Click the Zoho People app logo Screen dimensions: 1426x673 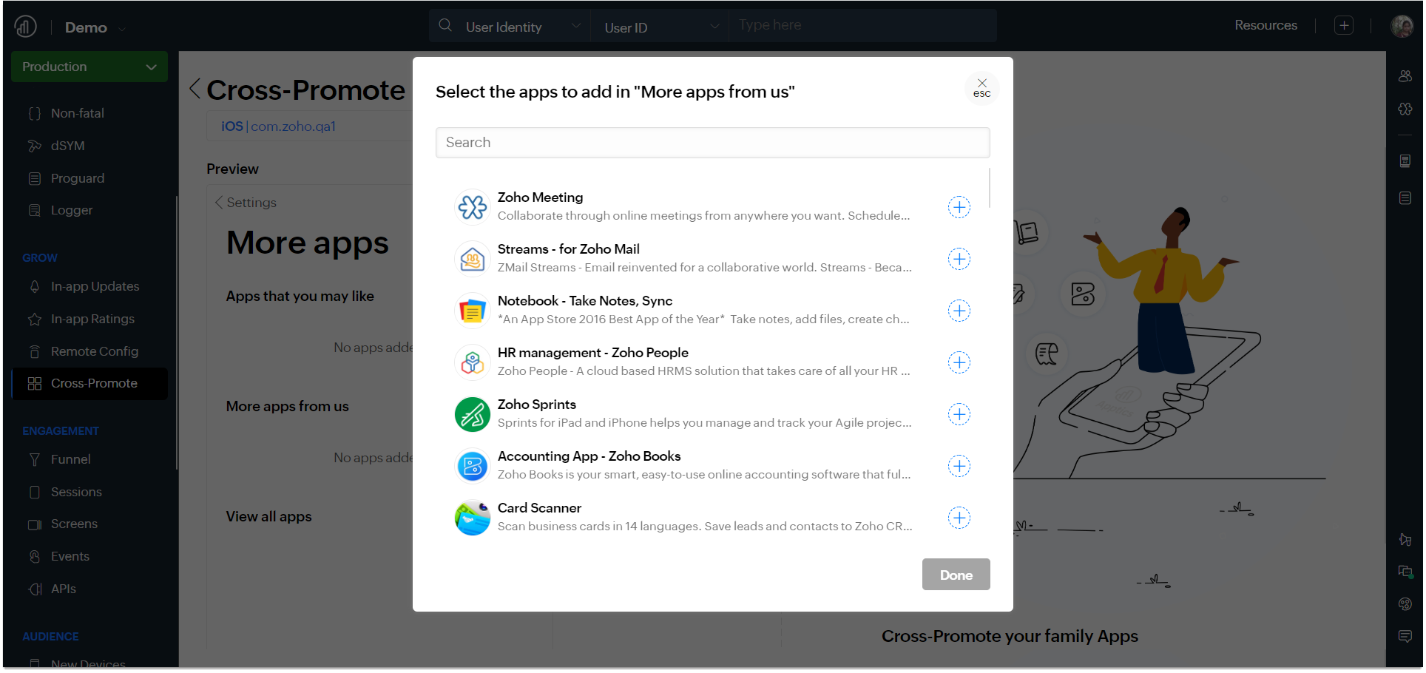coord(473,362)
